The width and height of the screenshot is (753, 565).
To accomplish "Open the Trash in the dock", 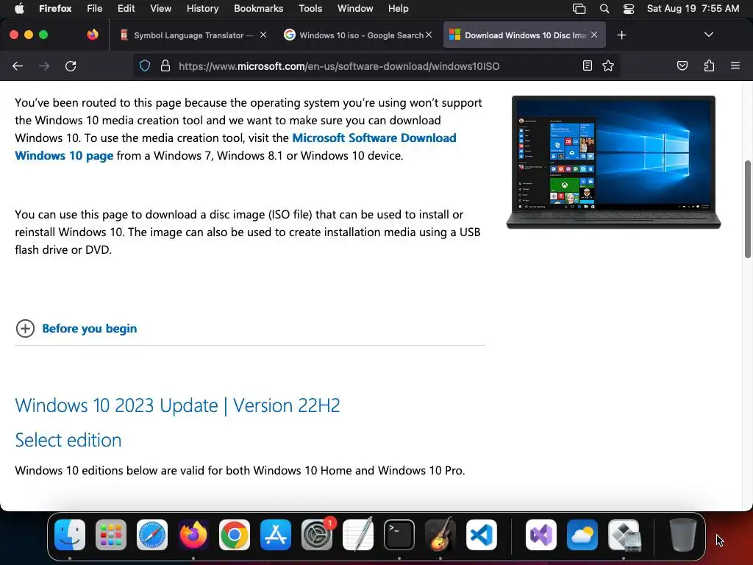I will pos(682,535).
